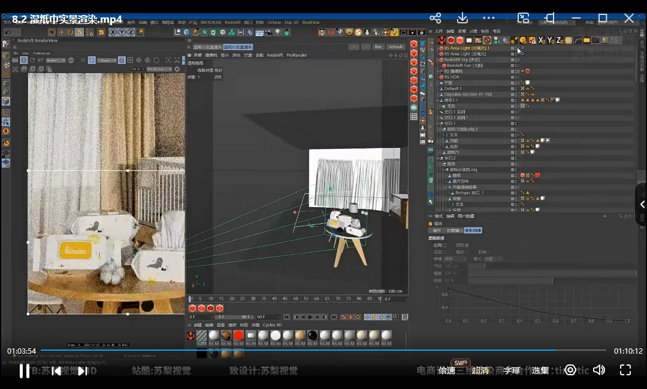Select the Scale tool in the toolbar

[x=79, y=32]
